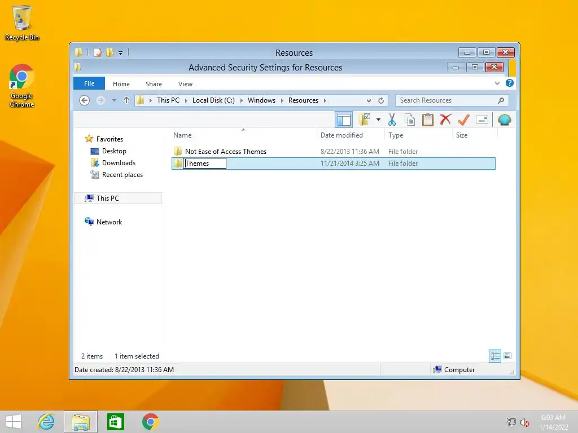Click the Copy icon in the toolbar
The height and width of the screenshot is (433, 578).
[x=410, y=120]
